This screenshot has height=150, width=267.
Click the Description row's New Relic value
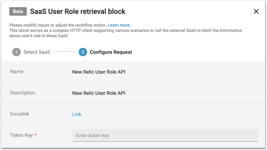pyautogui.click(x=98, y=93)
